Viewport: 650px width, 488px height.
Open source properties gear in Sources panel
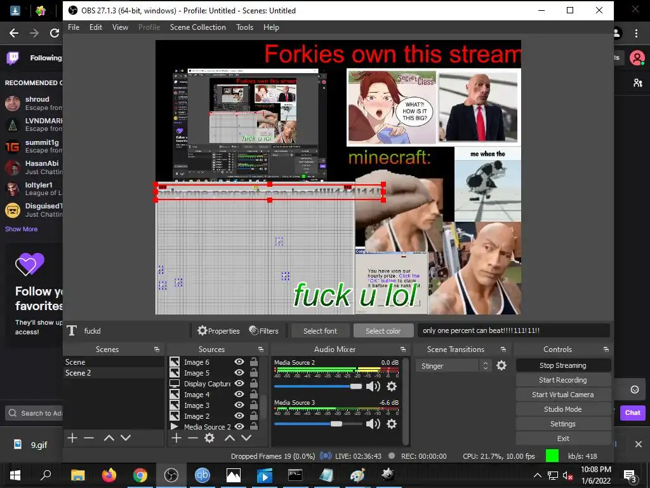tap(209, 438)
